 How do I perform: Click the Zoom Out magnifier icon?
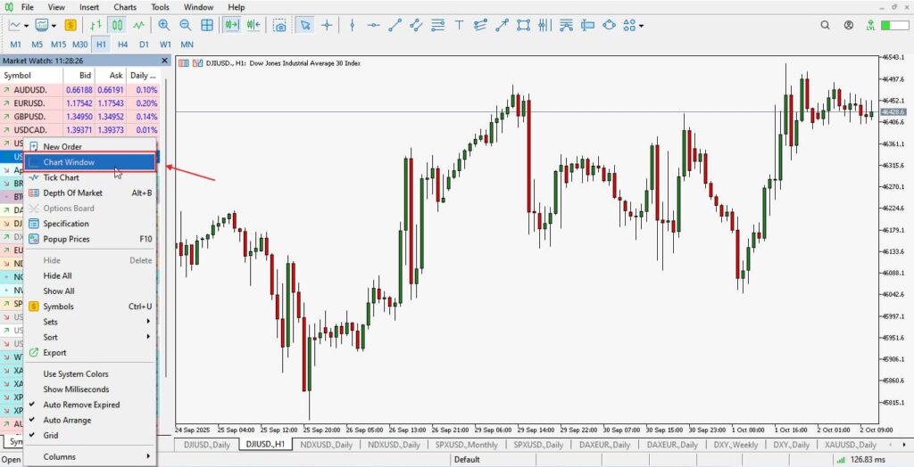click(186, 26)
